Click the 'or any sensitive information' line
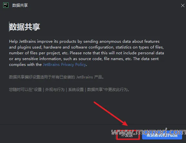This screenshot has height=143, width=186. (x=84, y=59)
